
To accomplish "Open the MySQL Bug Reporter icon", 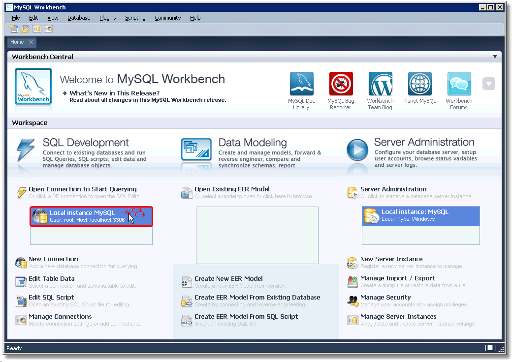I will click(341, 84).
